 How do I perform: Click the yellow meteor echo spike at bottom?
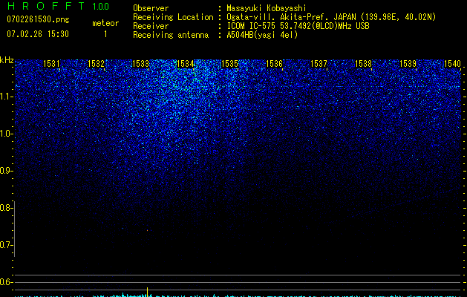click(x=148, y=293)
